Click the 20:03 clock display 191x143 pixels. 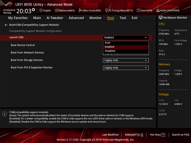(x=24, y=11)
